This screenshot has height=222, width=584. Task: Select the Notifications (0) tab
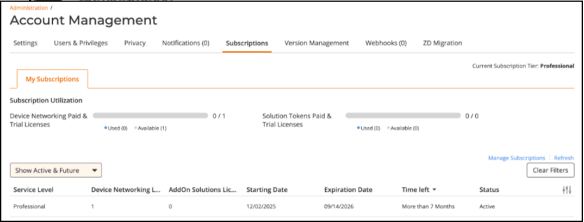185,43
